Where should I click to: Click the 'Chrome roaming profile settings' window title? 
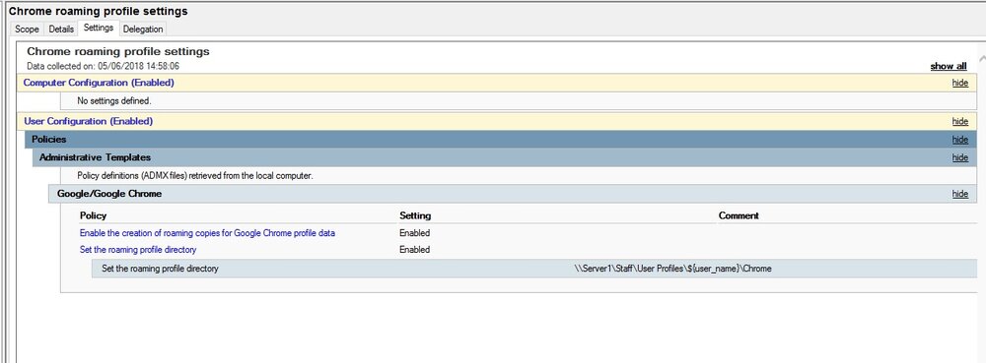pyautogui.click(x=98, y=11)
